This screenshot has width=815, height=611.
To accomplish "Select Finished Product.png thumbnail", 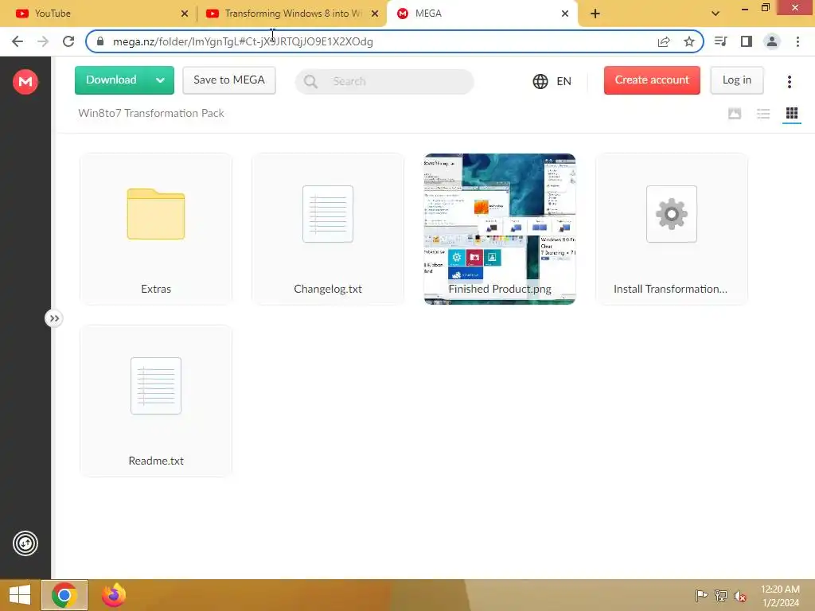I will 500,228.
